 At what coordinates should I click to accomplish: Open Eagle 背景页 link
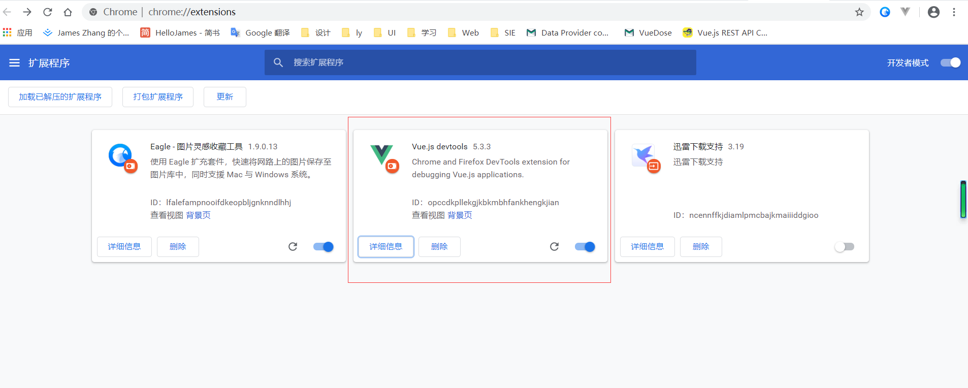(x=199, y=215)
